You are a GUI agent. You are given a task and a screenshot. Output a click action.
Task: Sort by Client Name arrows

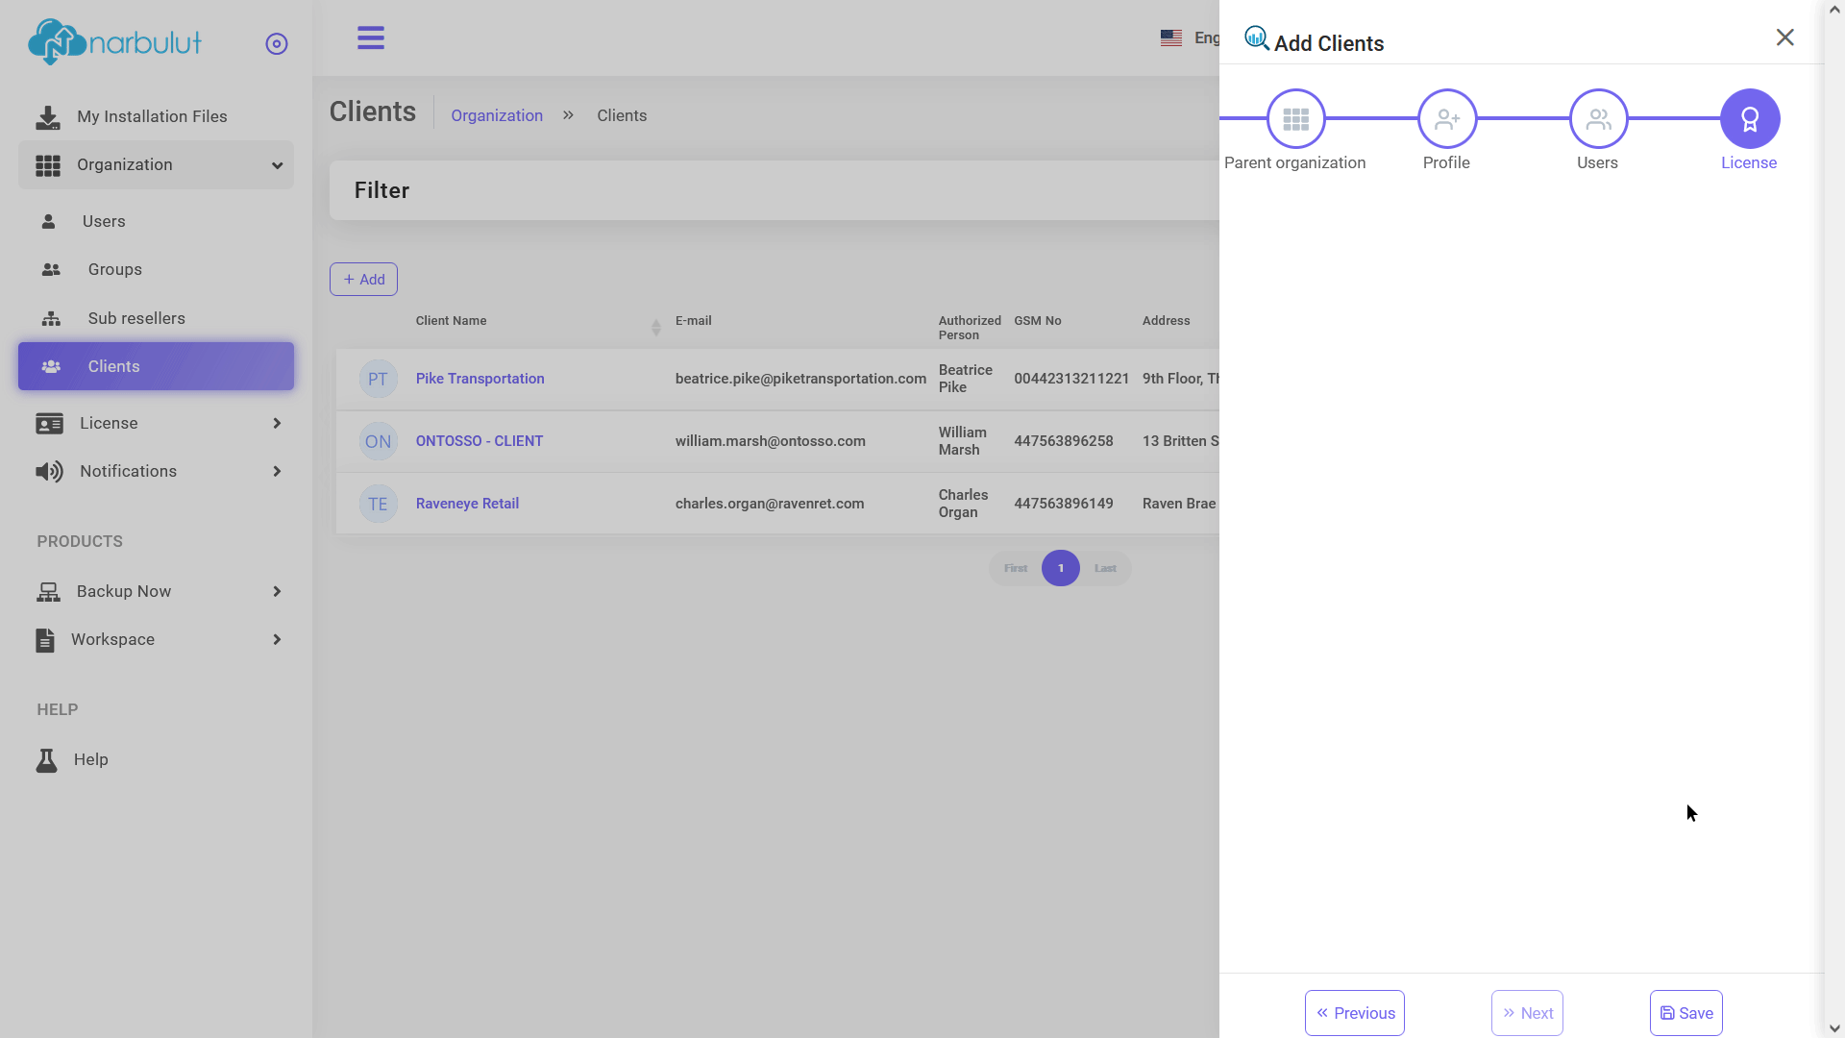(x=656, y=328)
